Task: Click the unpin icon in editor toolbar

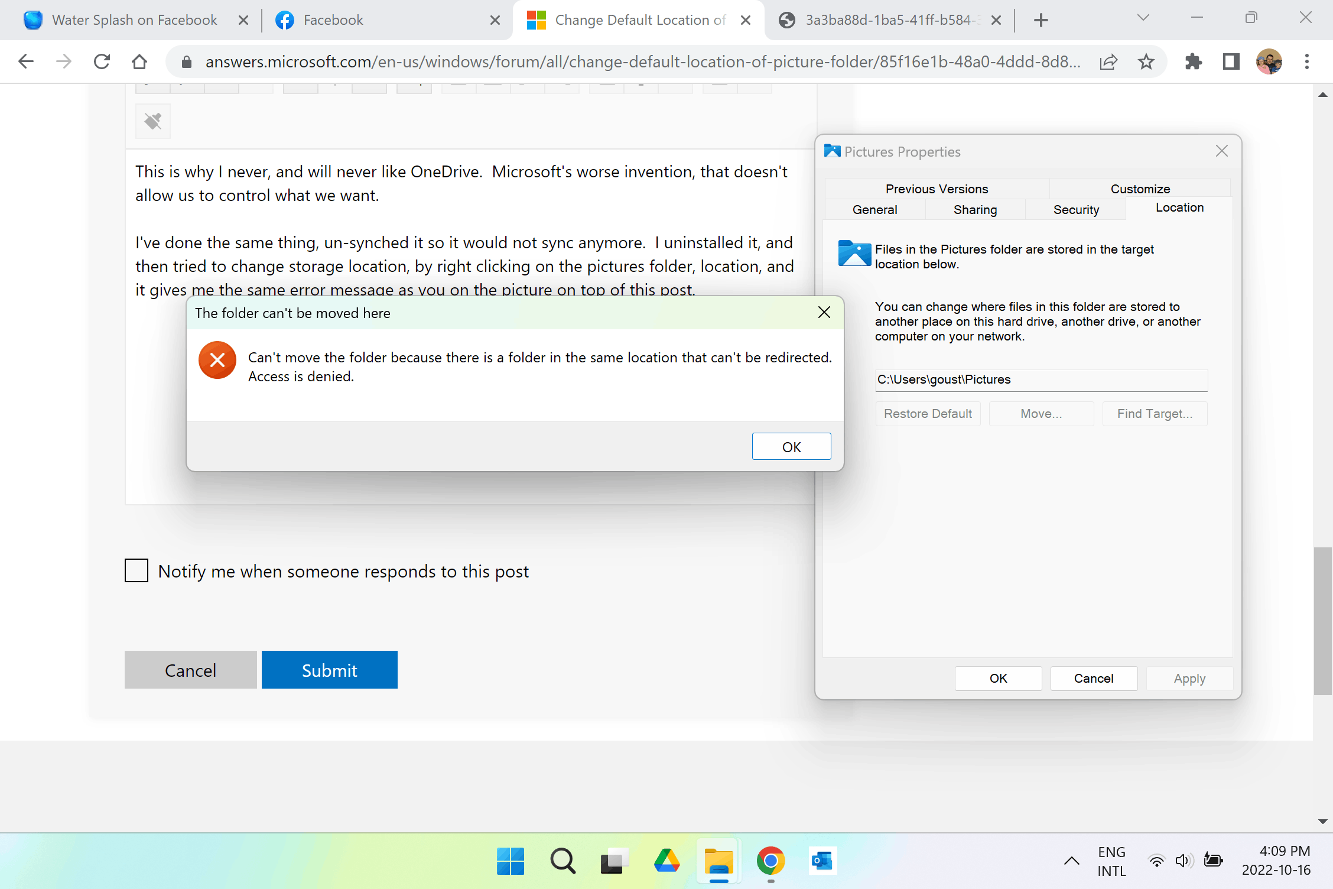Action: click(x=153, y=121)
